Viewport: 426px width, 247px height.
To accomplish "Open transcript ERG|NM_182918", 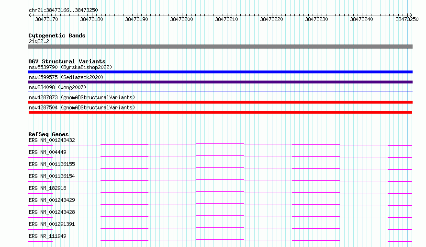I will pyautogui.click(x=47, y=188).
